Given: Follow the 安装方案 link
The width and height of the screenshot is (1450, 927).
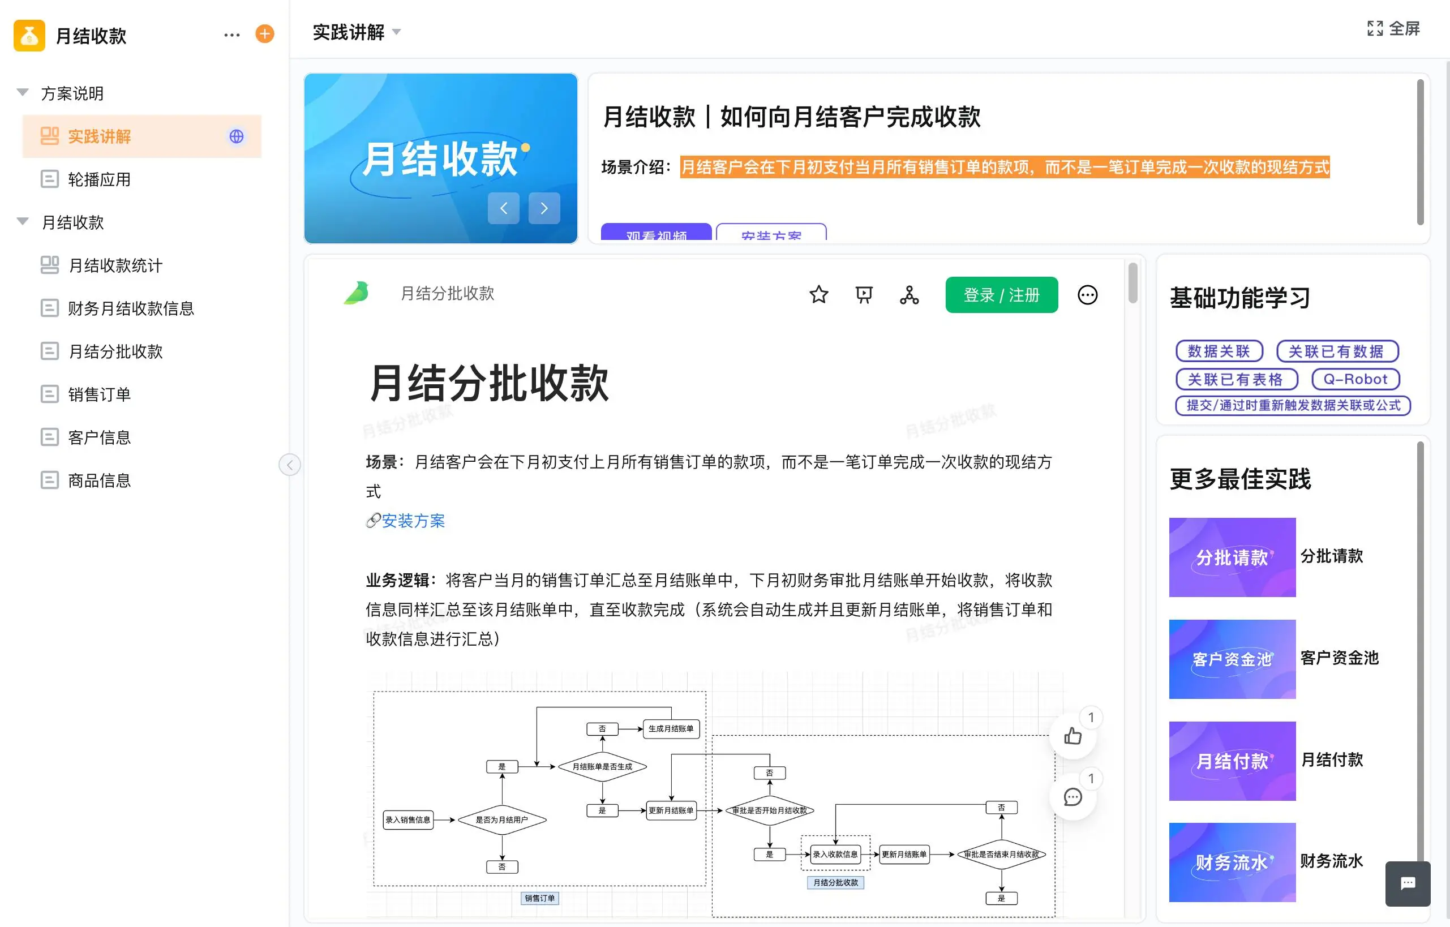Looking at the screenshot, I should pyautogui.click(x=413, y=521).
